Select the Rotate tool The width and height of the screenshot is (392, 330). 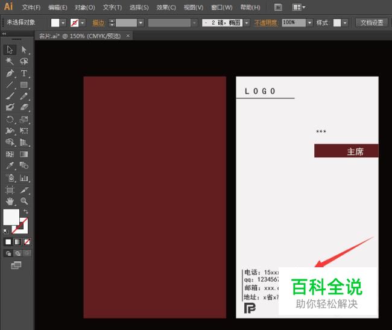[10, 119]
